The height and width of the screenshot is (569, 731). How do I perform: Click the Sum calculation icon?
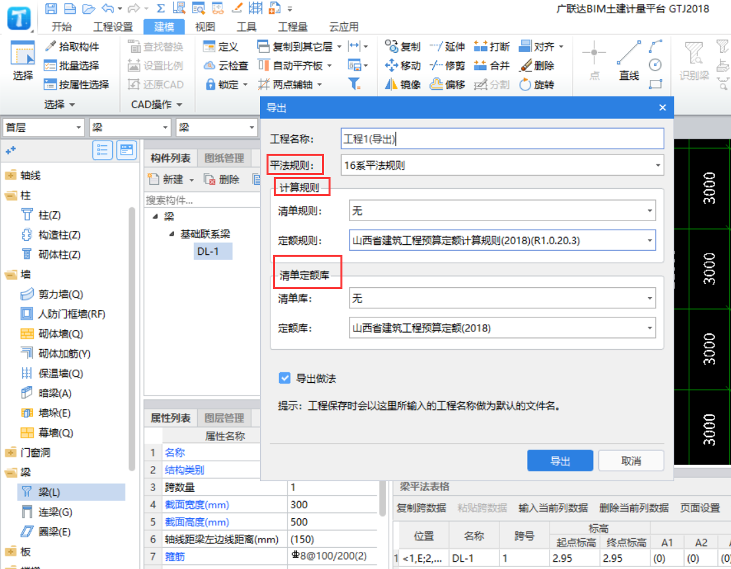pos(161,9)
